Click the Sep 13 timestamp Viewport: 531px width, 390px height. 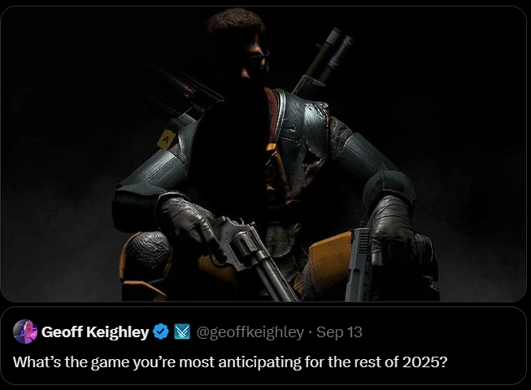339,331
